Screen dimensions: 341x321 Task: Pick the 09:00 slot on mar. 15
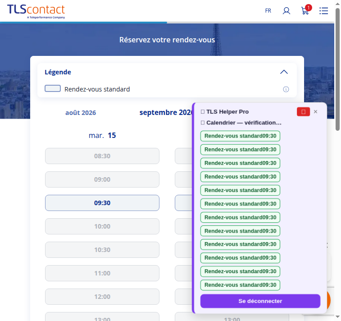pyautogui.click(x=102, y=179)
